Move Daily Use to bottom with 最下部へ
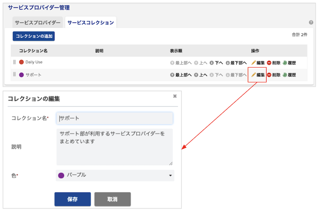Screen dimensions: 319x211 (236, 63)
